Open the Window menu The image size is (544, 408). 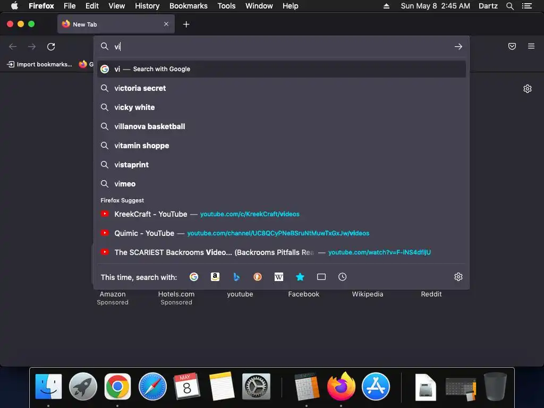click(259, 6)
